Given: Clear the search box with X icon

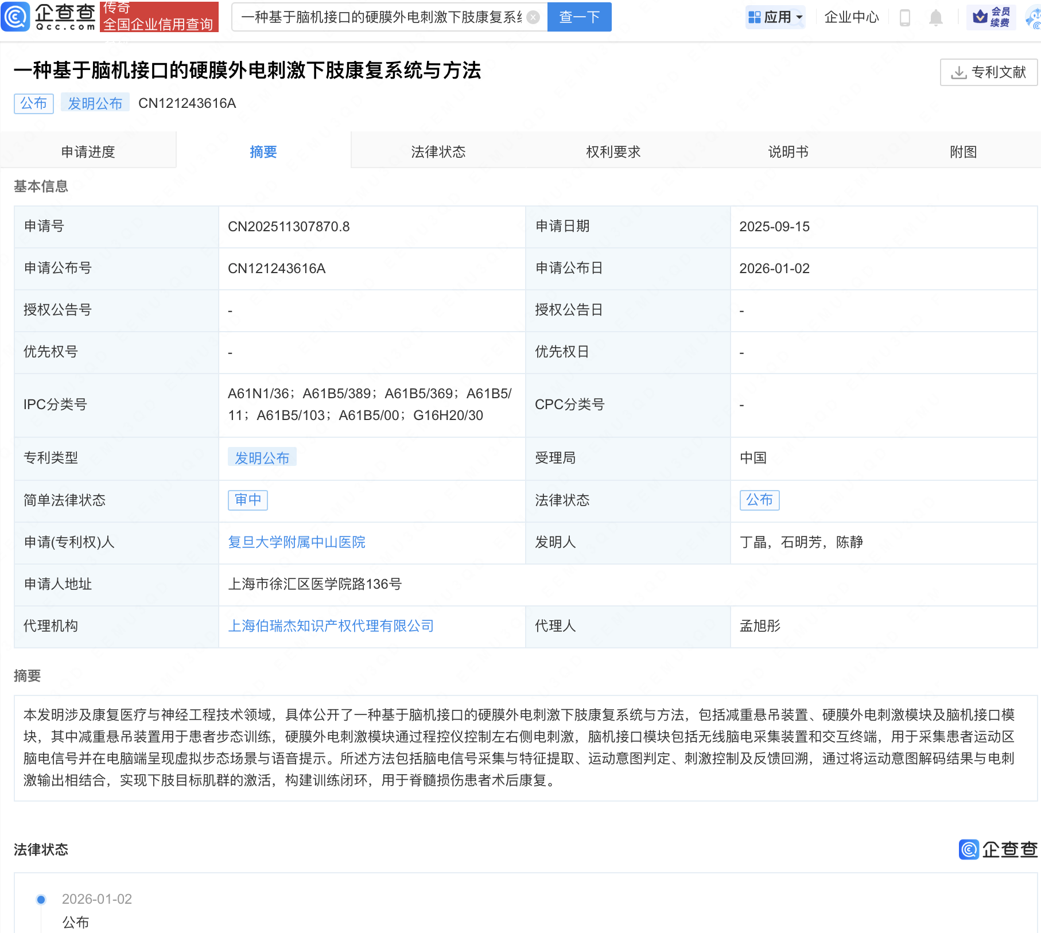Looking at the screenshot, I should (x=533, y=17).
